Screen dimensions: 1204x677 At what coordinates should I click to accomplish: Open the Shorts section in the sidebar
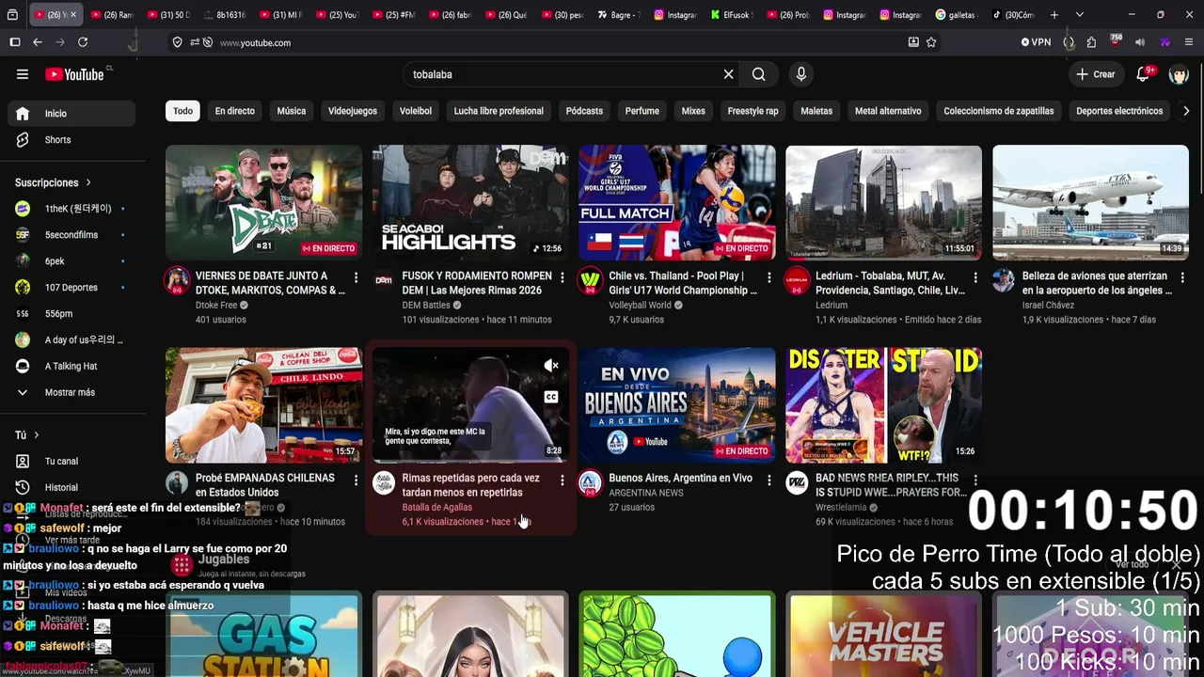pyautogui.click(x=71, y=139)
